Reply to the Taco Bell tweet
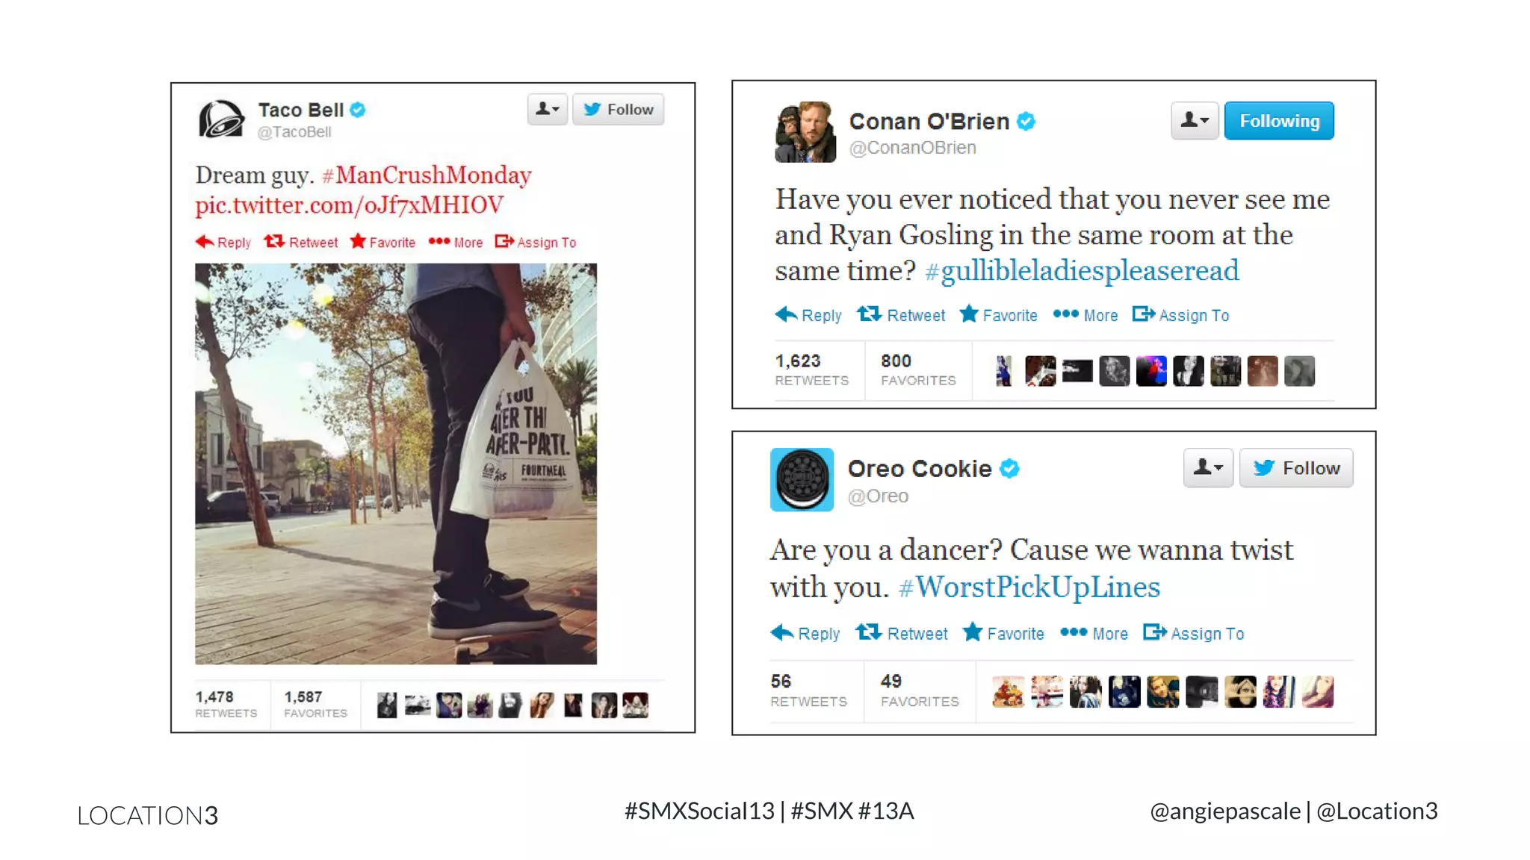This screenshot has height=860, width=1530. pyautogui.click(x=223, y=242)
